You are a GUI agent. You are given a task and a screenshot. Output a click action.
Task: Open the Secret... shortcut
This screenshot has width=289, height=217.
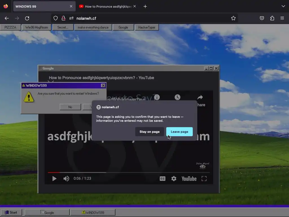point(63,27)
